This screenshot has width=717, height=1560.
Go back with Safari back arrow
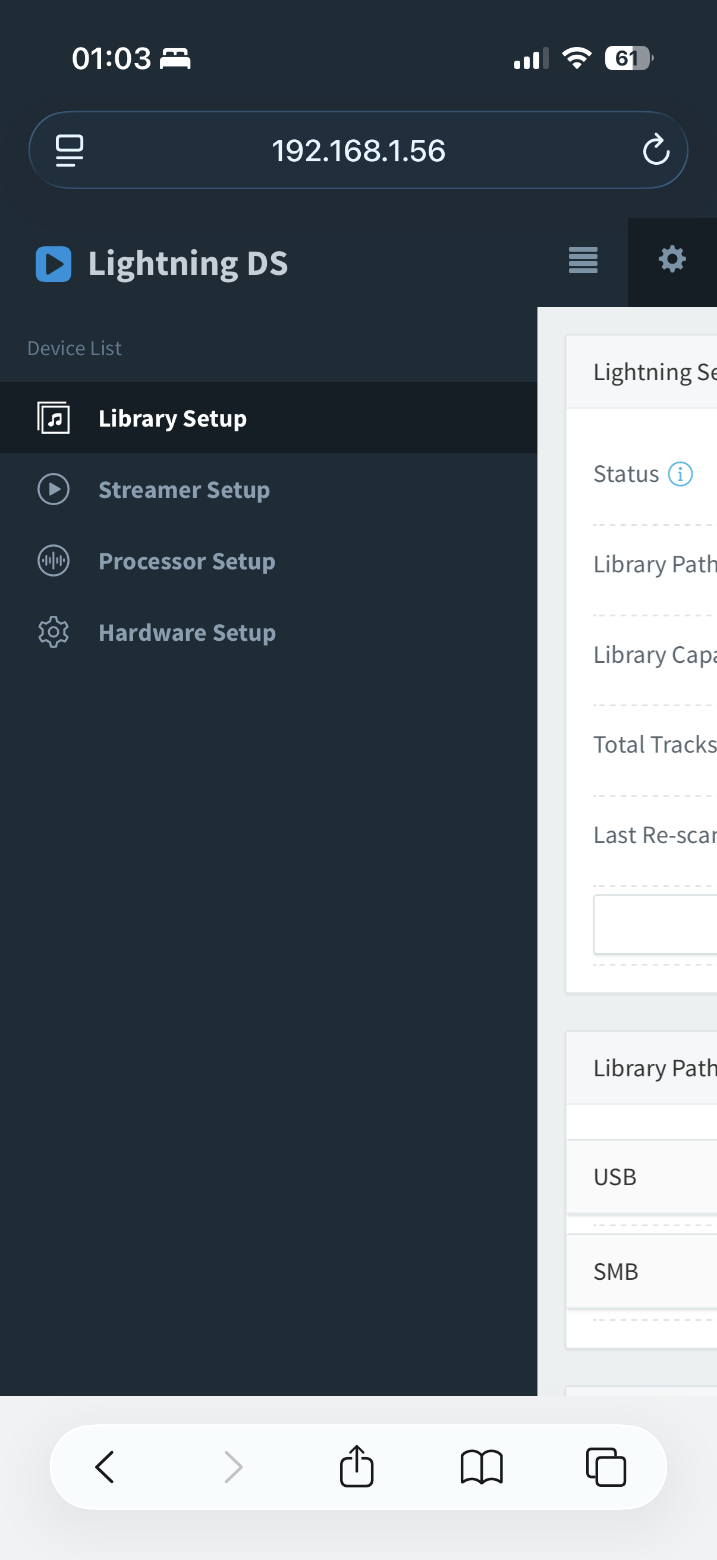[105, 1467]
